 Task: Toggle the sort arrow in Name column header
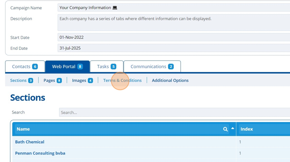click(233, 128)
